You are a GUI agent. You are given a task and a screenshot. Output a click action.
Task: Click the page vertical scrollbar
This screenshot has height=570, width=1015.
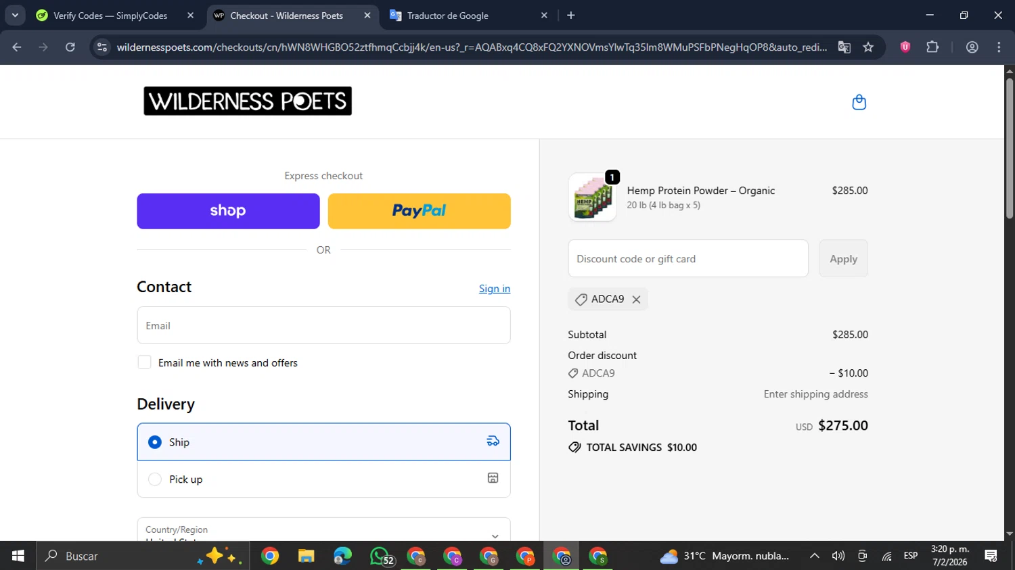coord(1009,149)
